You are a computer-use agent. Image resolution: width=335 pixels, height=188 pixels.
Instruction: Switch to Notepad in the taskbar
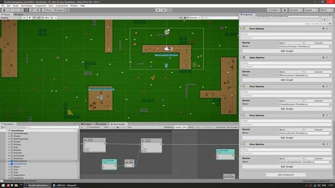click(65, 185)
